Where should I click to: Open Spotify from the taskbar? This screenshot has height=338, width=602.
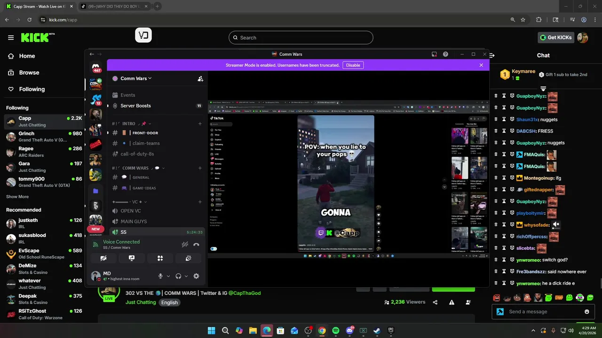coord(336,330)
